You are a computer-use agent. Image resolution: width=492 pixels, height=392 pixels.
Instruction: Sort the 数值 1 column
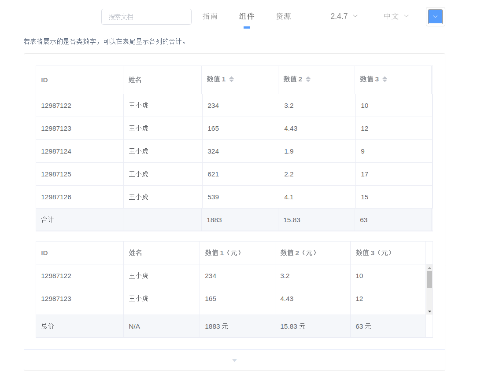(x=231, y=79)
